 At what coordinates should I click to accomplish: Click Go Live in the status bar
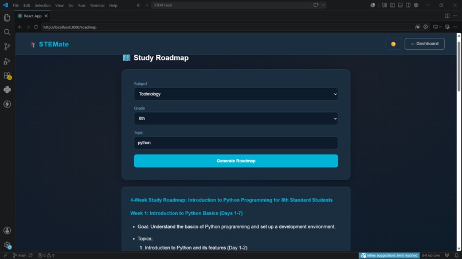pos(431,256)
